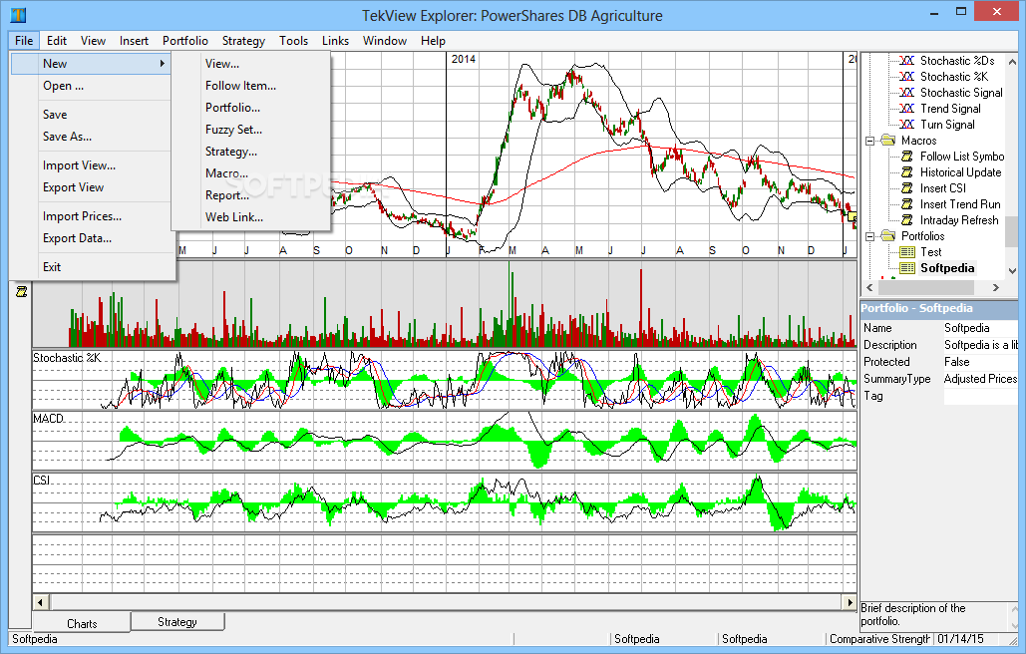The image size is (1026, 654).
Task: Click chart scrollbar right arrow
Action: (850, 602)
